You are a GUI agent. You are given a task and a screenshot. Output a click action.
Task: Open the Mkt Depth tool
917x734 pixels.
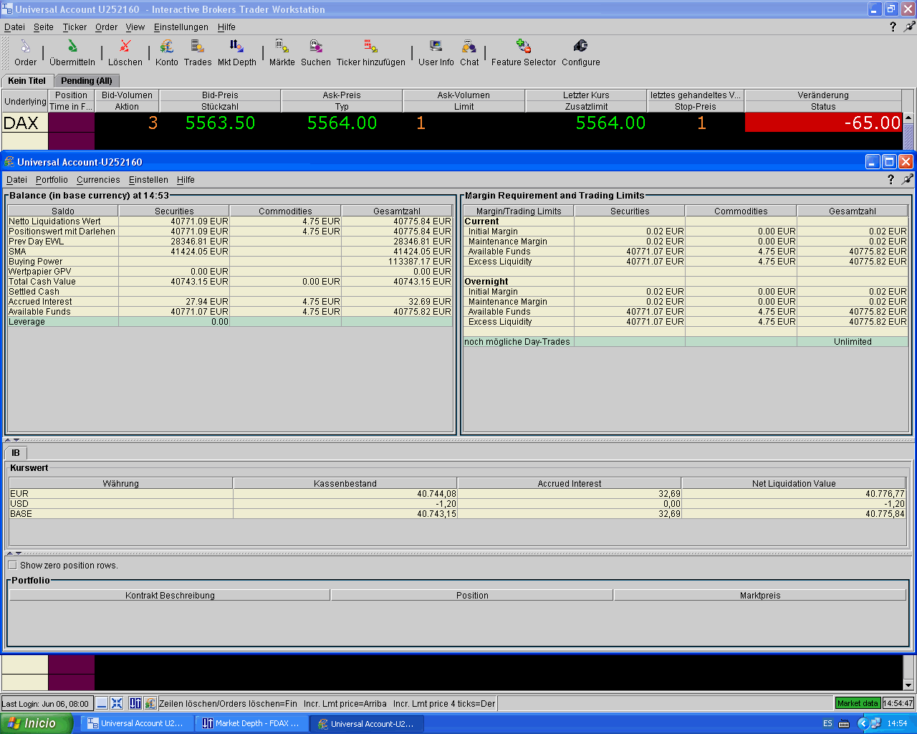click(236, 47)
